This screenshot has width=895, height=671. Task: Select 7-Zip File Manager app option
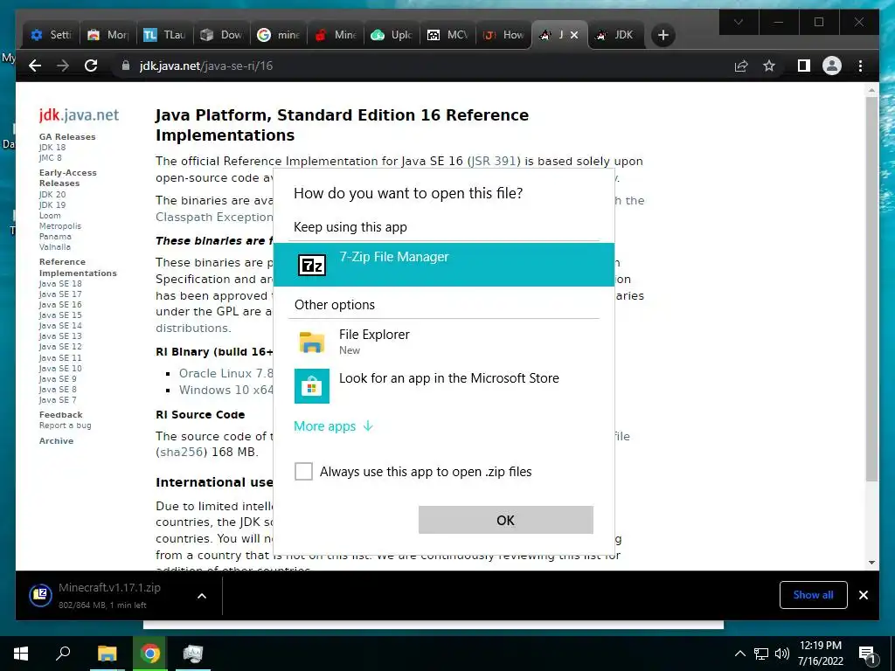click(x=443, y=265)
